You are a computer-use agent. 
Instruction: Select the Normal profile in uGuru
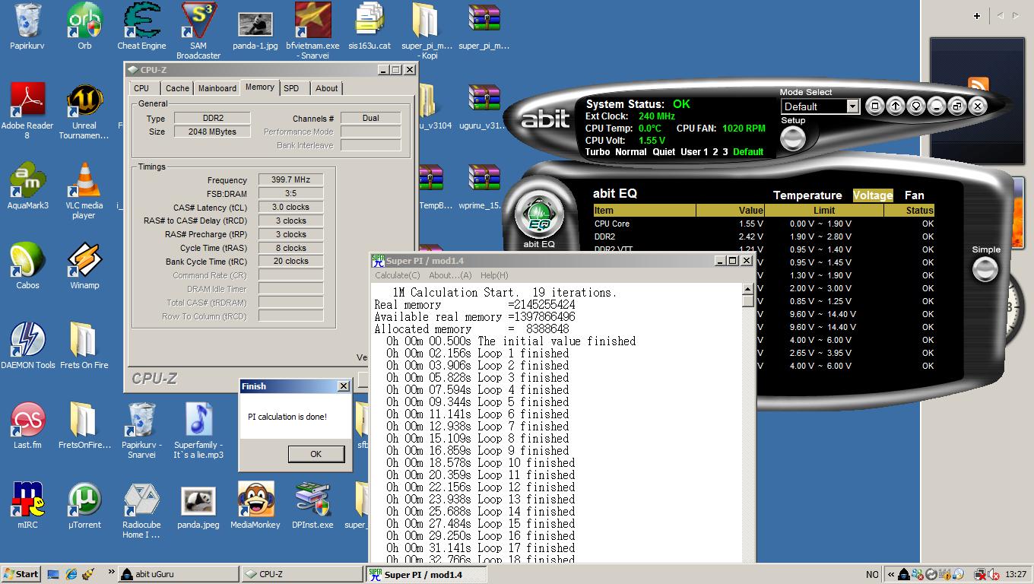pyautogui.click(x=631, y=151)
